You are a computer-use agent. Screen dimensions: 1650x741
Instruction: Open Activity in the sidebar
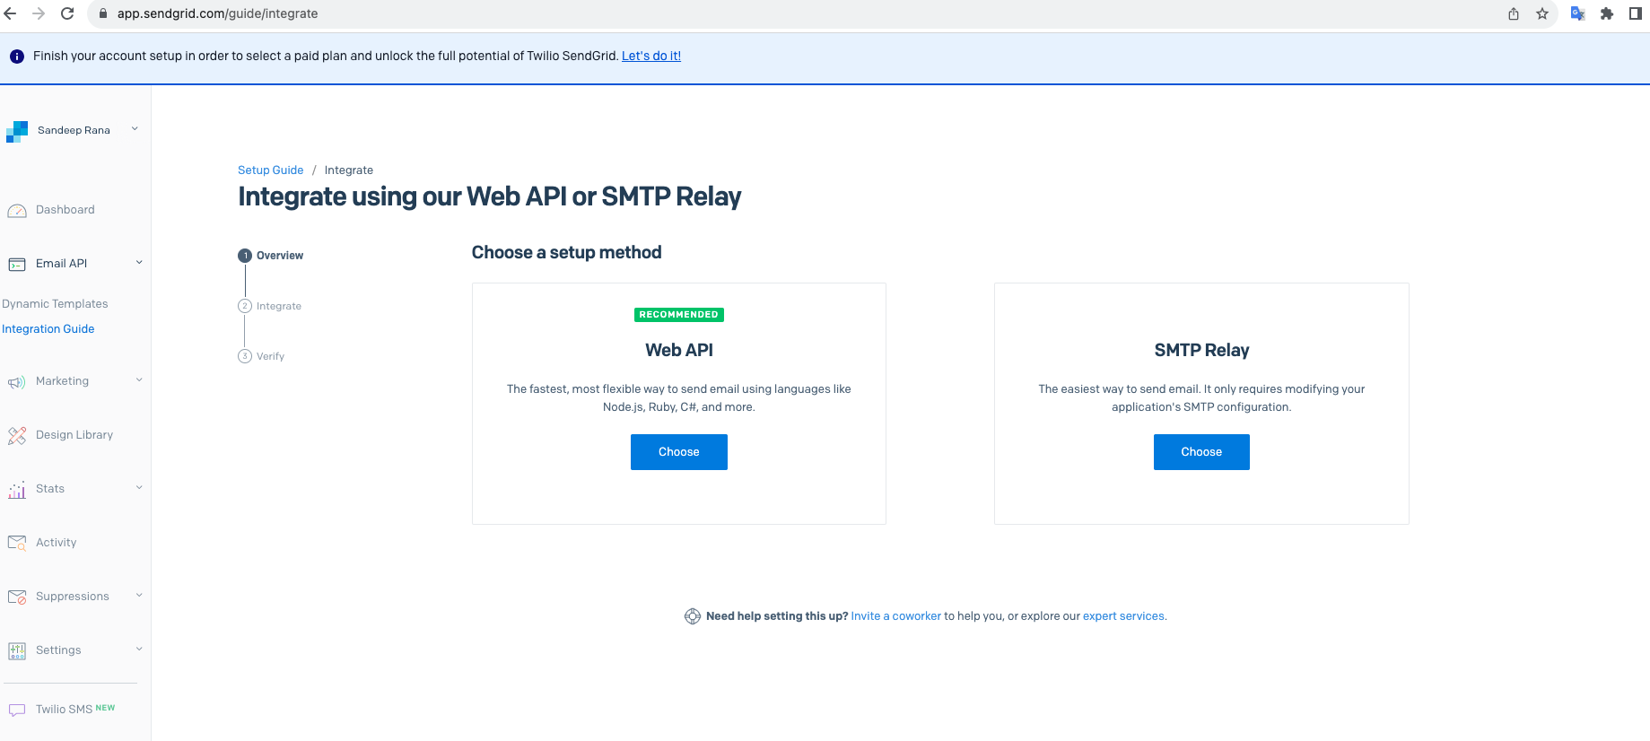56,543
